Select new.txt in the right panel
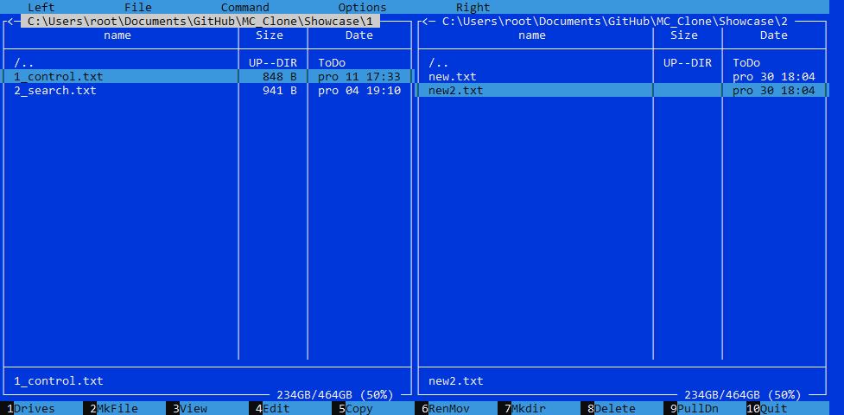The width and height of the screenshot is (844, 415). (453, 76)
